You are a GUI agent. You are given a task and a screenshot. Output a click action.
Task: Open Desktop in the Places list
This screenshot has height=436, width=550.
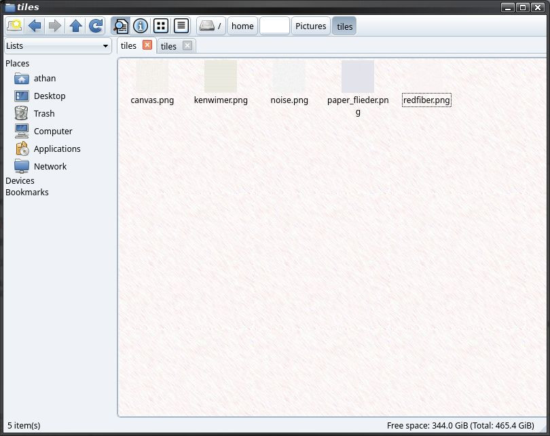(39, 96)
